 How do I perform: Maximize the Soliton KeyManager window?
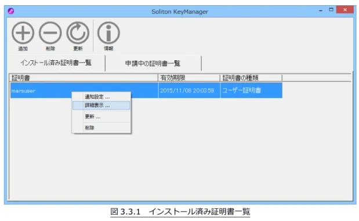[x=331, y=10]
